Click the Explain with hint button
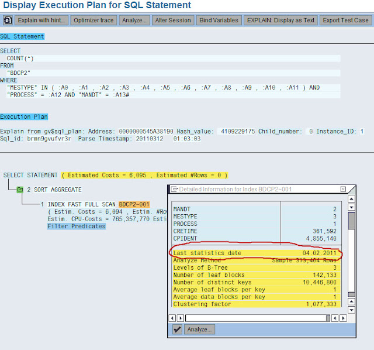This screenshot has height=350, width=374. [41, 20]
